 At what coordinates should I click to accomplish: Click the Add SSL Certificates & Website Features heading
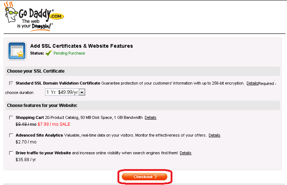(81, 46)
